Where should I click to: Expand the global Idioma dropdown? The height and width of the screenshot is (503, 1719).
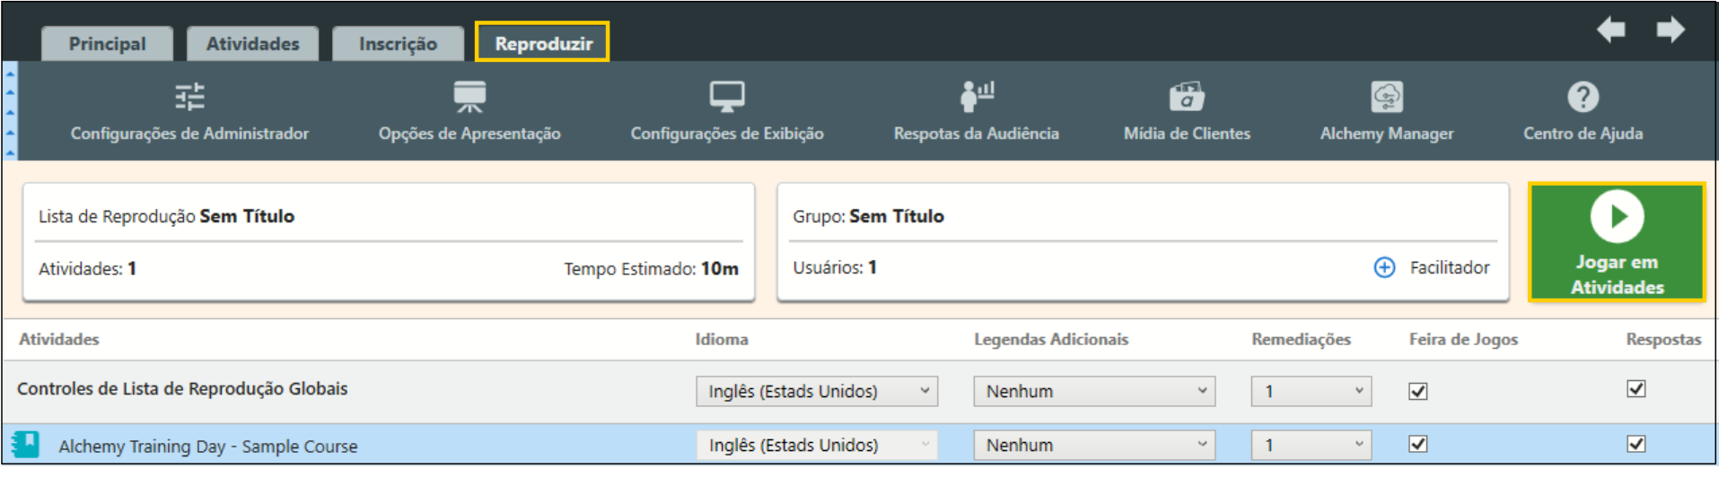(x=816, y=391)
